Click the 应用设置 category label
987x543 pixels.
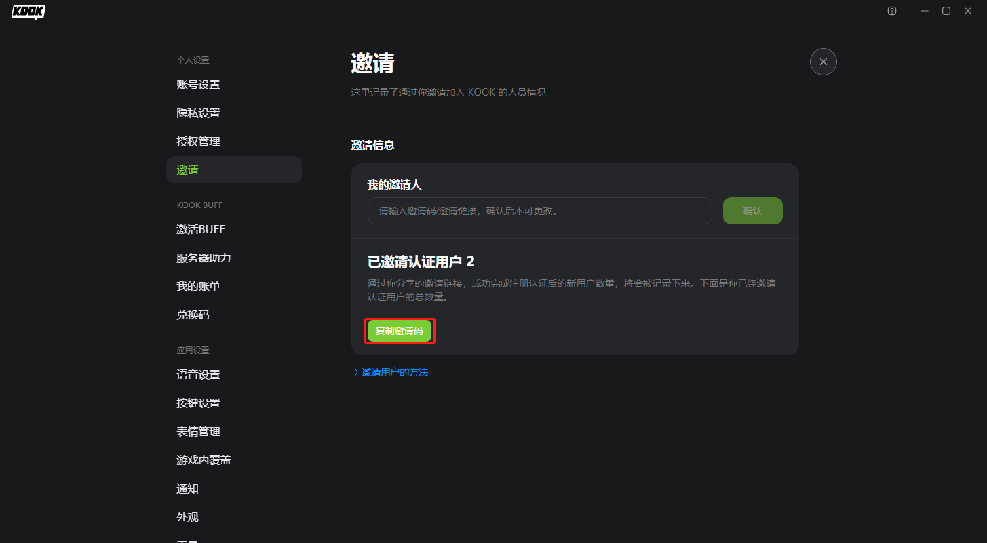coord(193,350)
